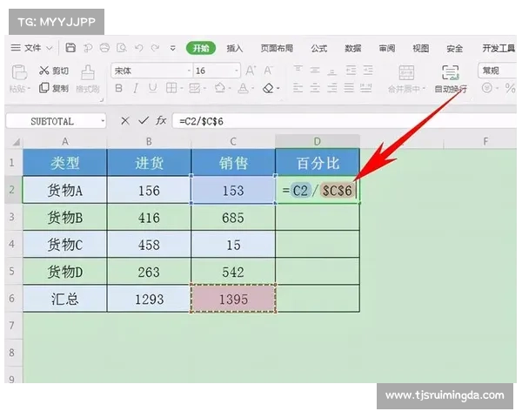Switch to the 安全 Security tab
The width and height of the screenshot is (522, 418).
click(455, 49)
